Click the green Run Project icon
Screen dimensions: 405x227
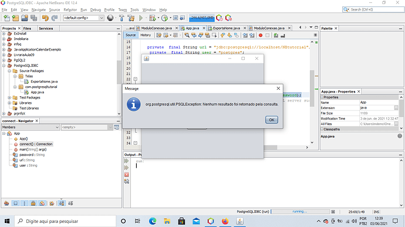pyautogui.click(x=141, y=18)
